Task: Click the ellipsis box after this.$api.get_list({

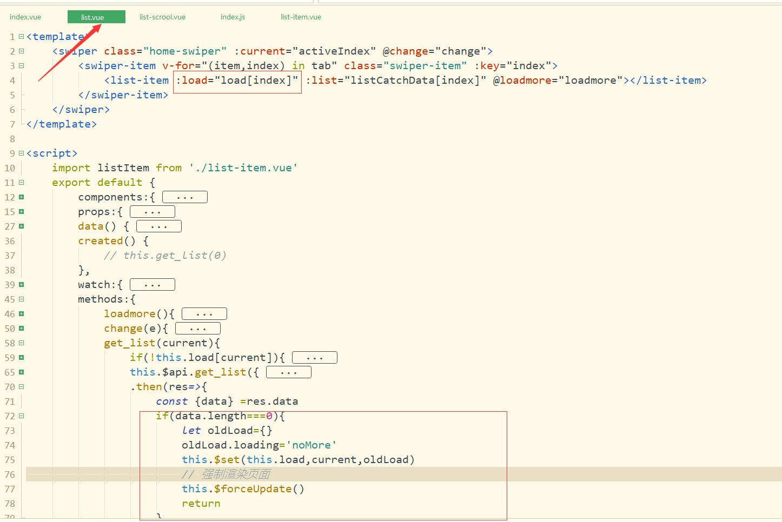Action: (x=289, y=372)
